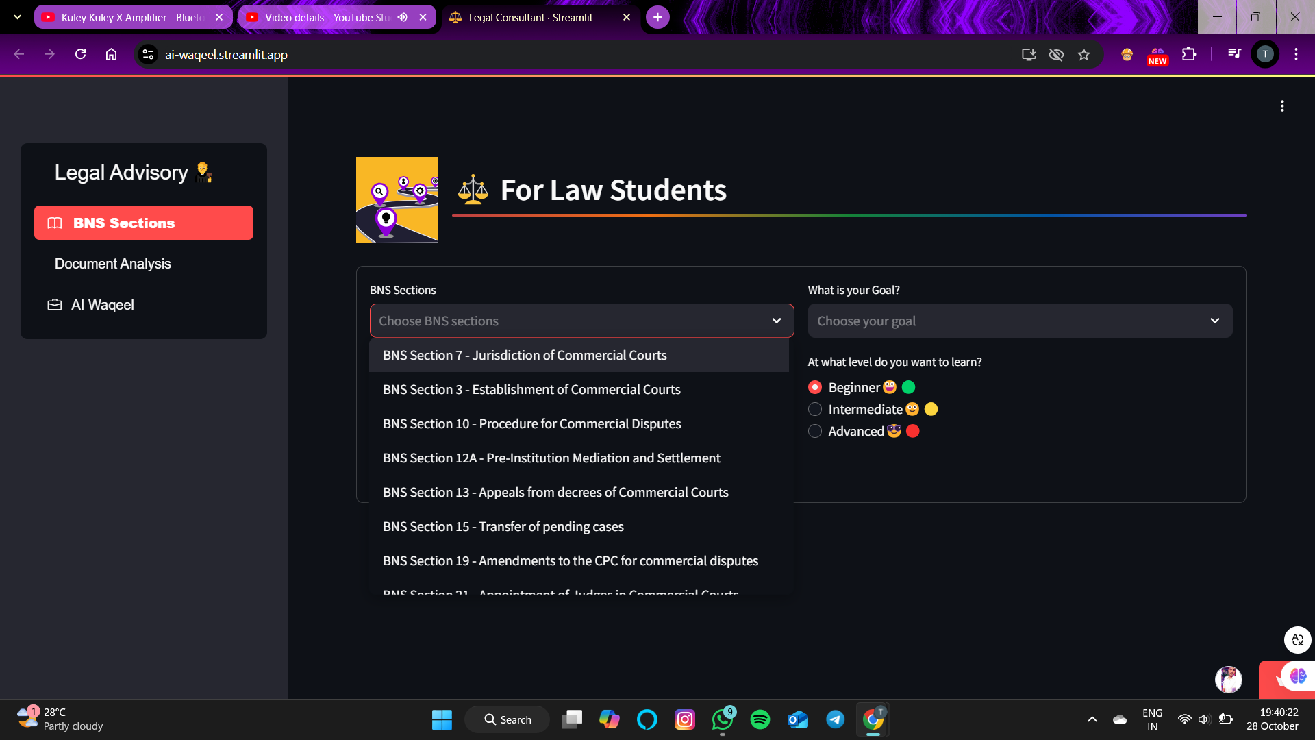Open browser extensions puzzle icon
This screenshot has height=740, width=1315.
tap(1189, 54)
